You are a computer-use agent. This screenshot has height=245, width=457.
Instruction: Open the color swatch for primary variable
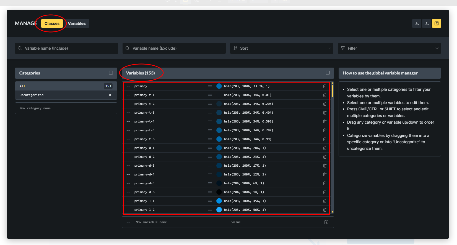tap(219, 86)
